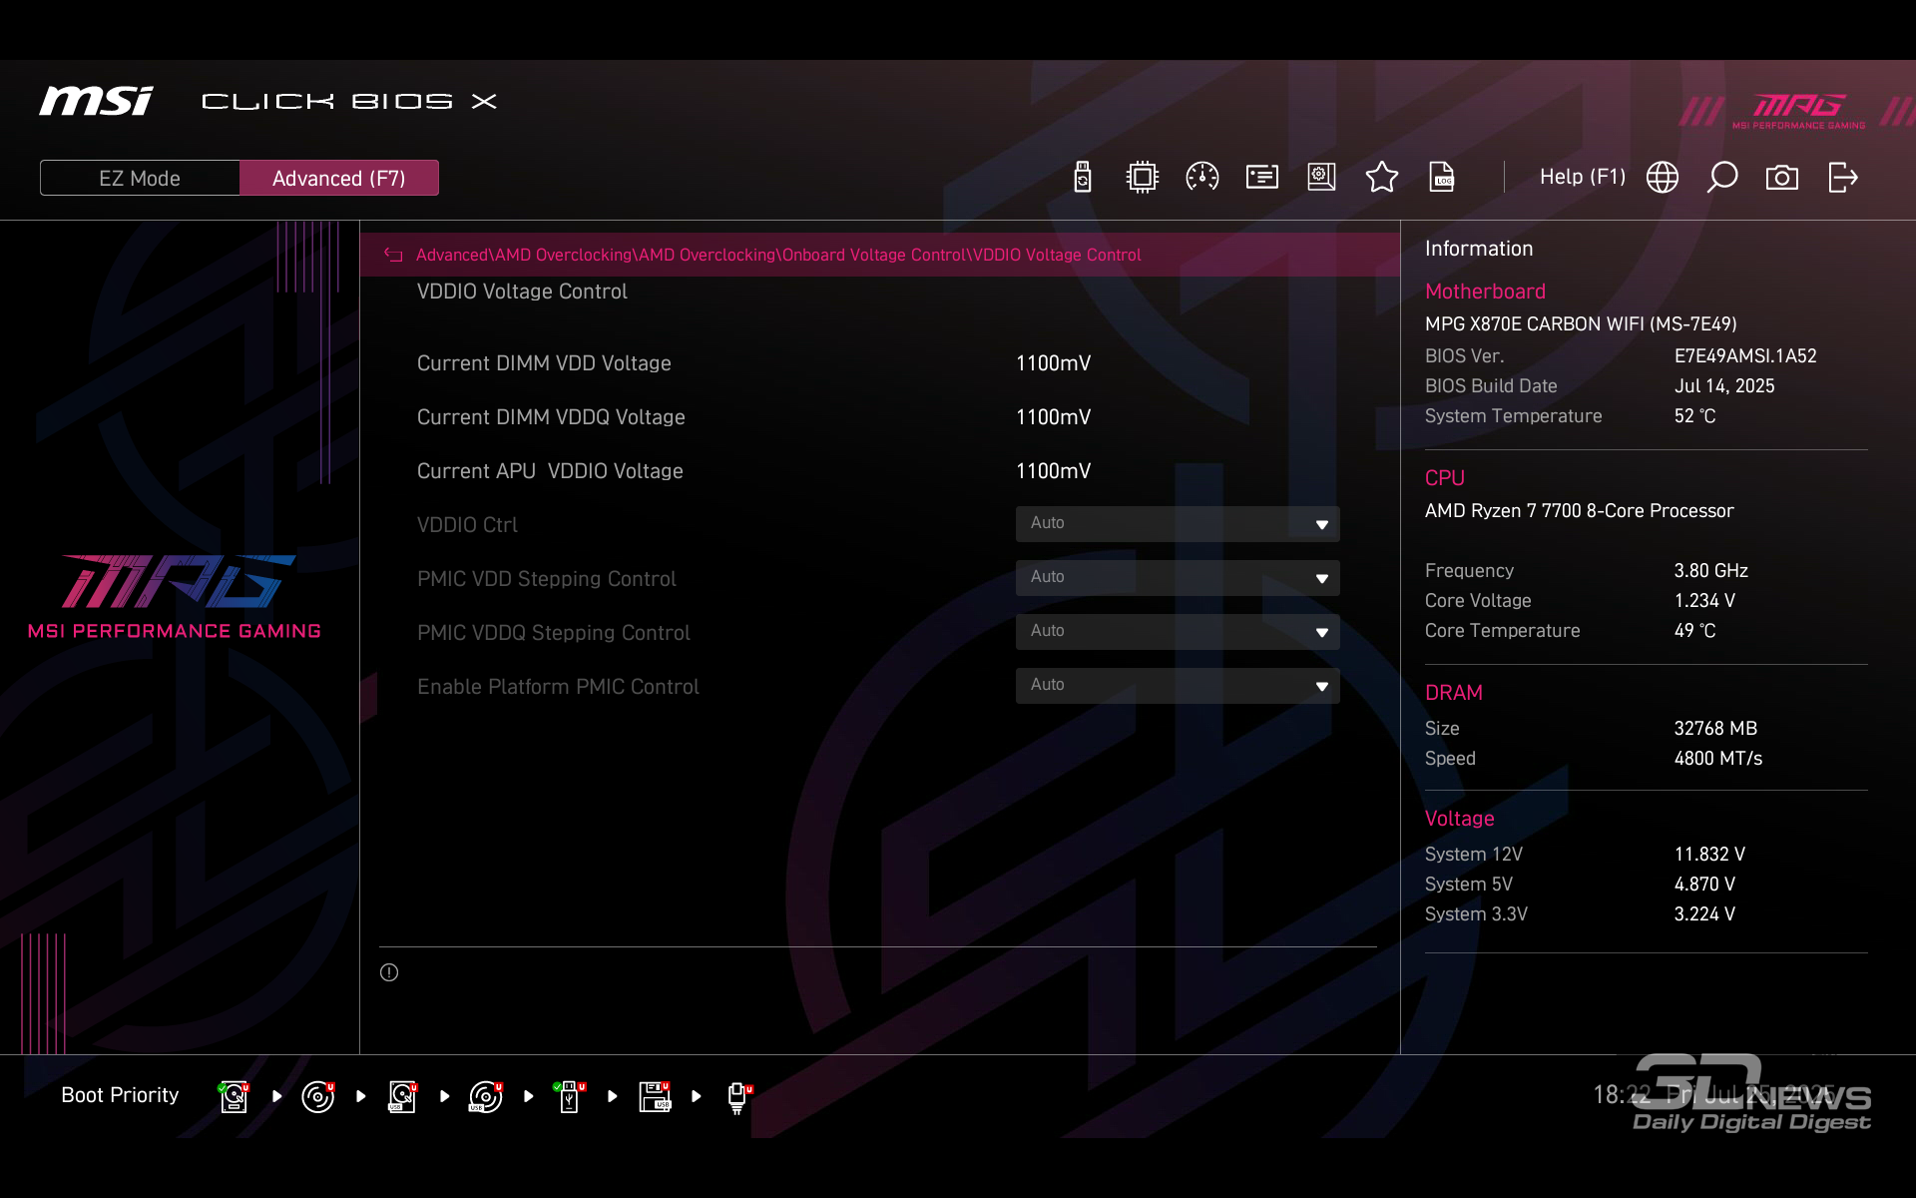Screen dimensions: 1916x1198
Task: Open the Enable Platform PMIC Control dropdown
Action: 1178,686
